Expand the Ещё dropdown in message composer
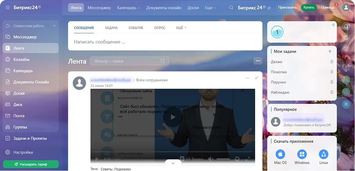Screen dimensions: 355x171 pyautogui.click(x=181, y=28)
